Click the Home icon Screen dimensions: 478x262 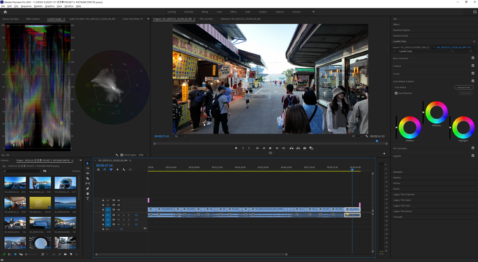[5, 12]
